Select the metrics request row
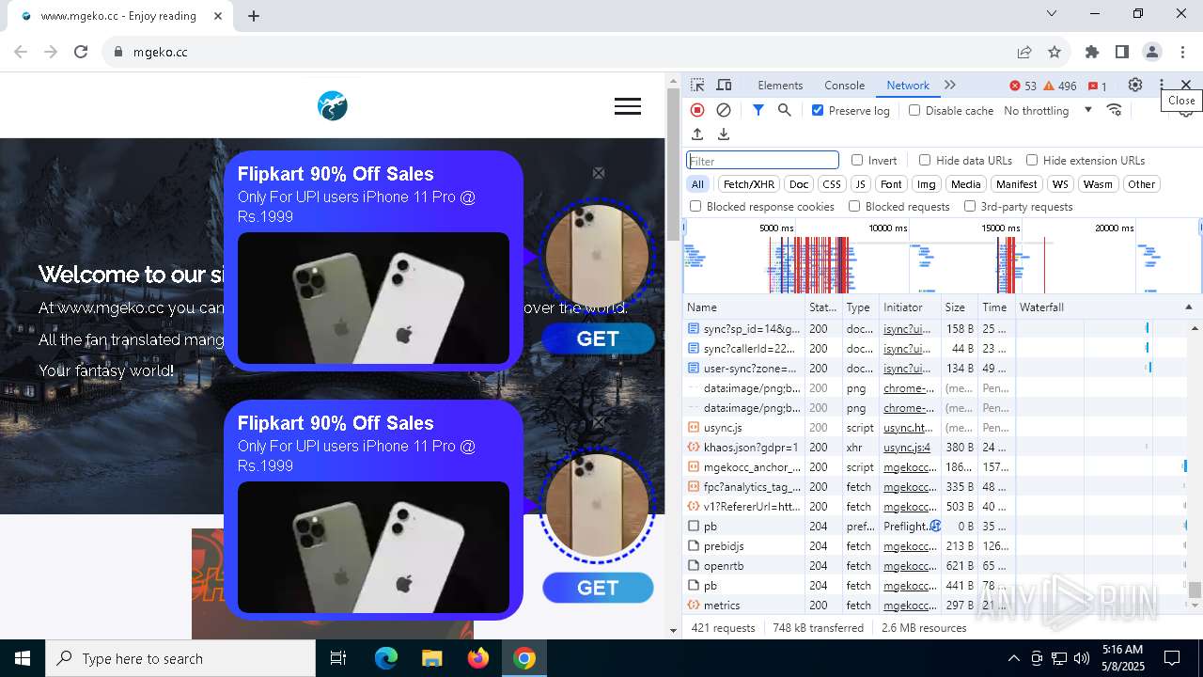The width and height of the screenshot is (1203, 677). tap(937, 606)
